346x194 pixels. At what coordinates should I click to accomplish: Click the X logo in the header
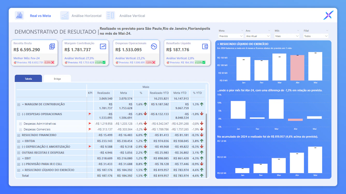coord(328,16)
